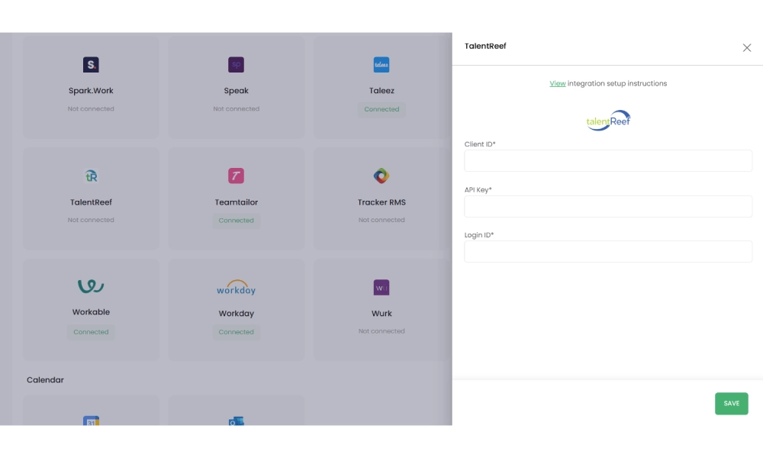Click the Wurk card name
This screenshot has width=763, height=458.
[x=381, y=314]
